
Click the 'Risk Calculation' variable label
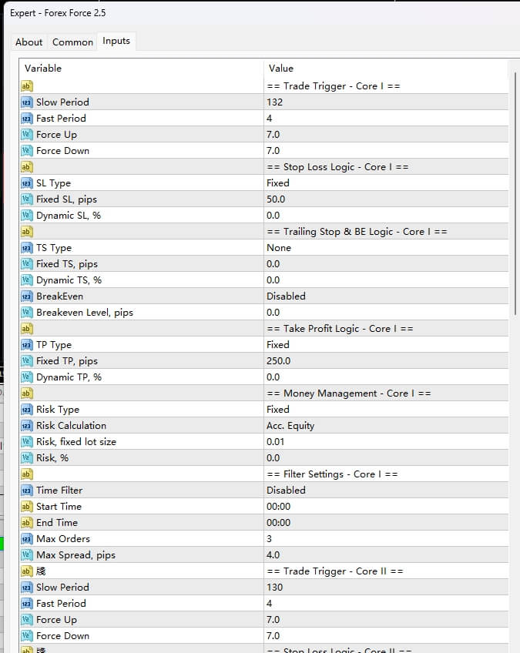(71, 426)
